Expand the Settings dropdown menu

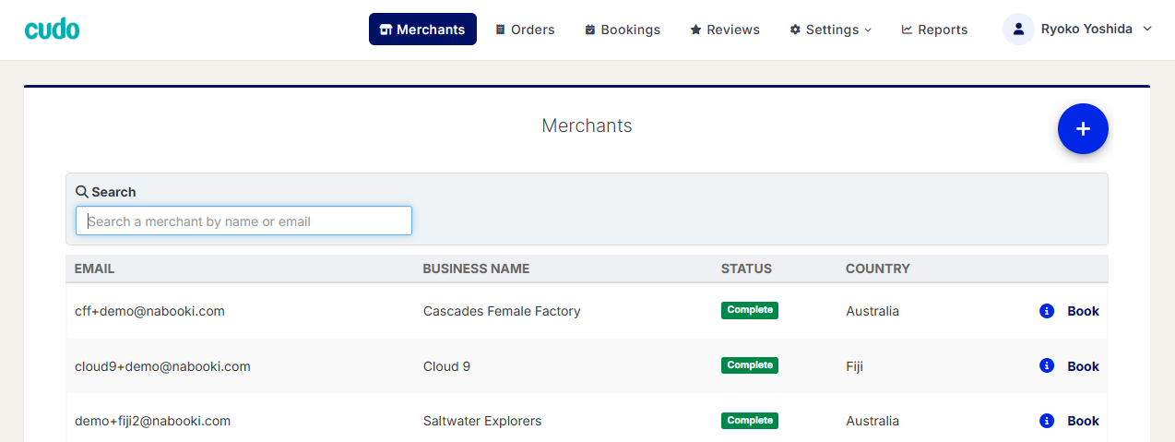830,30
